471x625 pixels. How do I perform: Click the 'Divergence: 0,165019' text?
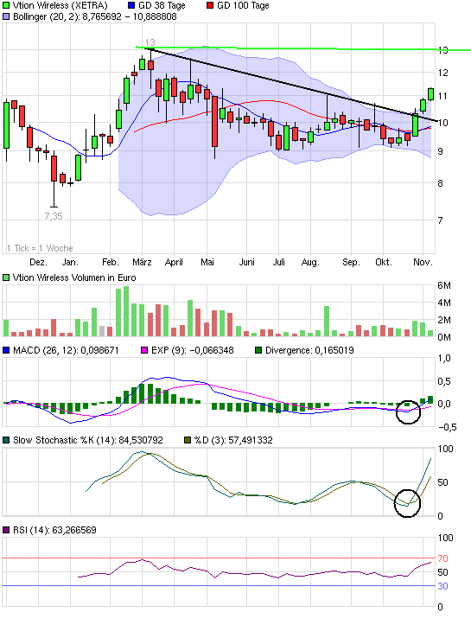[x=309, y=350]
